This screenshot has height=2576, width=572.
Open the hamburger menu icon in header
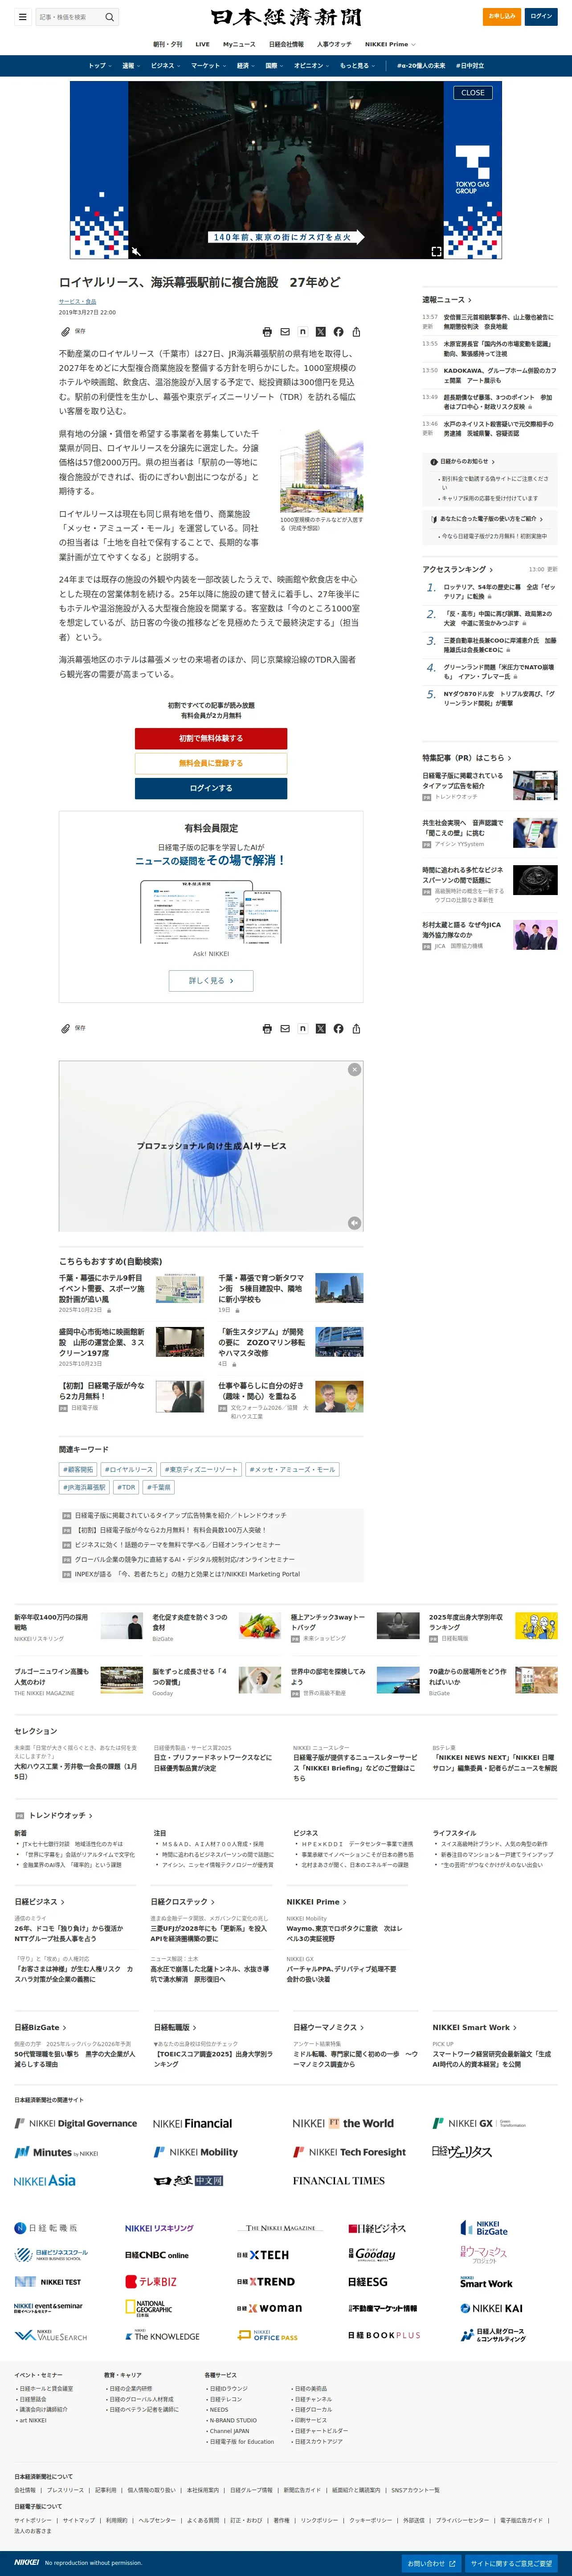22,17
